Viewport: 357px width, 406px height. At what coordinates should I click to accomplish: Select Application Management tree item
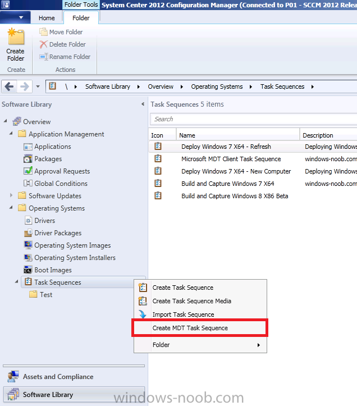66,134
